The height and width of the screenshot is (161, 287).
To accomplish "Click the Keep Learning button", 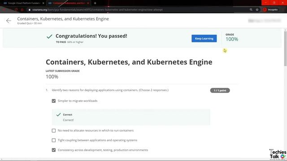I will pos(204,38).
